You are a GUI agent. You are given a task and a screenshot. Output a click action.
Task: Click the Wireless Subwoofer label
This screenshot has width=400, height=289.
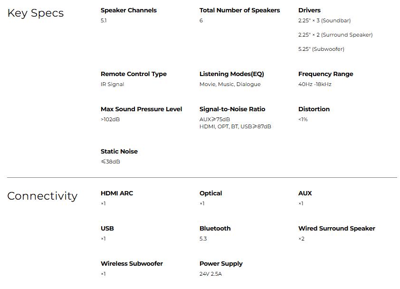(132, 263)
